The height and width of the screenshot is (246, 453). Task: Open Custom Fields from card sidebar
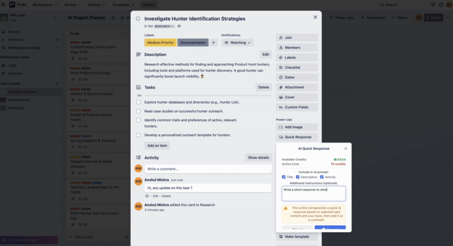coord(297,107)
